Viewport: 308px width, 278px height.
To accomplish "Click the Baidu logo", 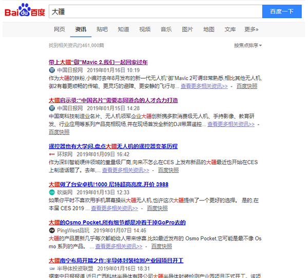I will (24, 11).
